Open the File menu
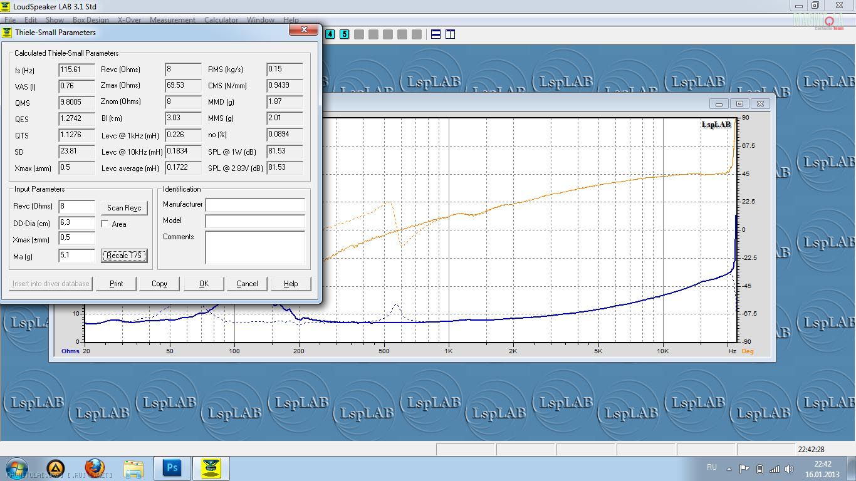Screen dimensions: 856x481 pos(10,20)
